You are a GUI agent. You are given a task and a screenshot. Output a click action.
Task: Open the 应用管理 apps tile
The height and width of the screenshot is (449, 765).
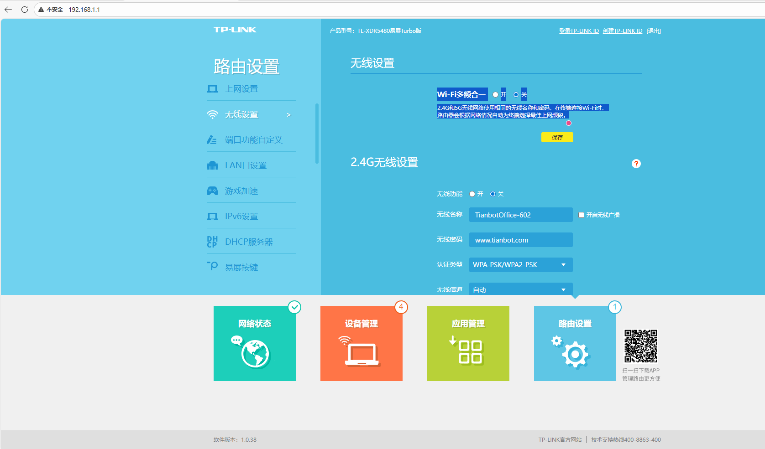(468, 343)
